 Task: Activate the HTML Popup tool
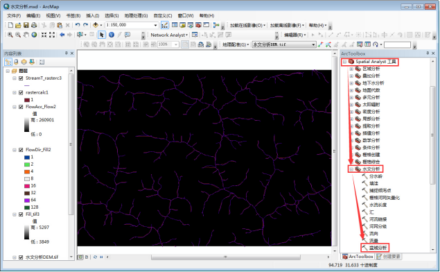coord(127,35)
